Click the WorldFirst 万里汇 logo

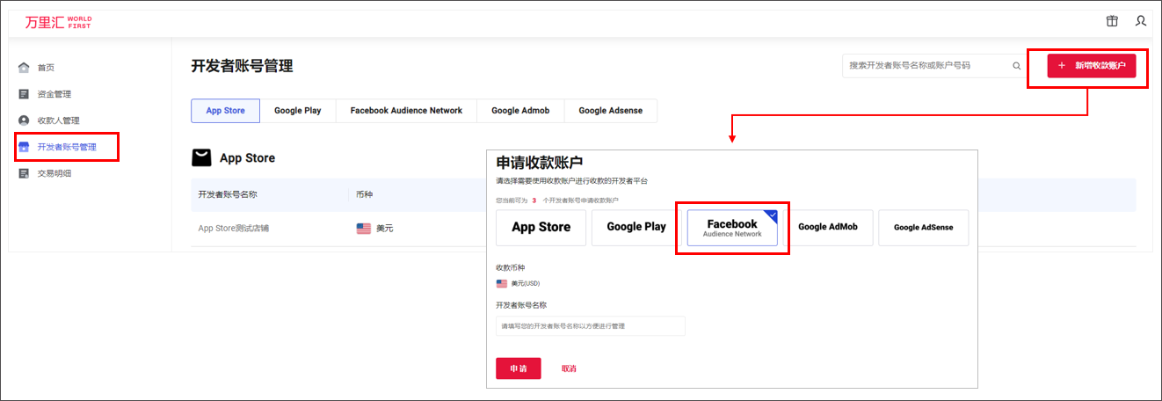point(58,22)
